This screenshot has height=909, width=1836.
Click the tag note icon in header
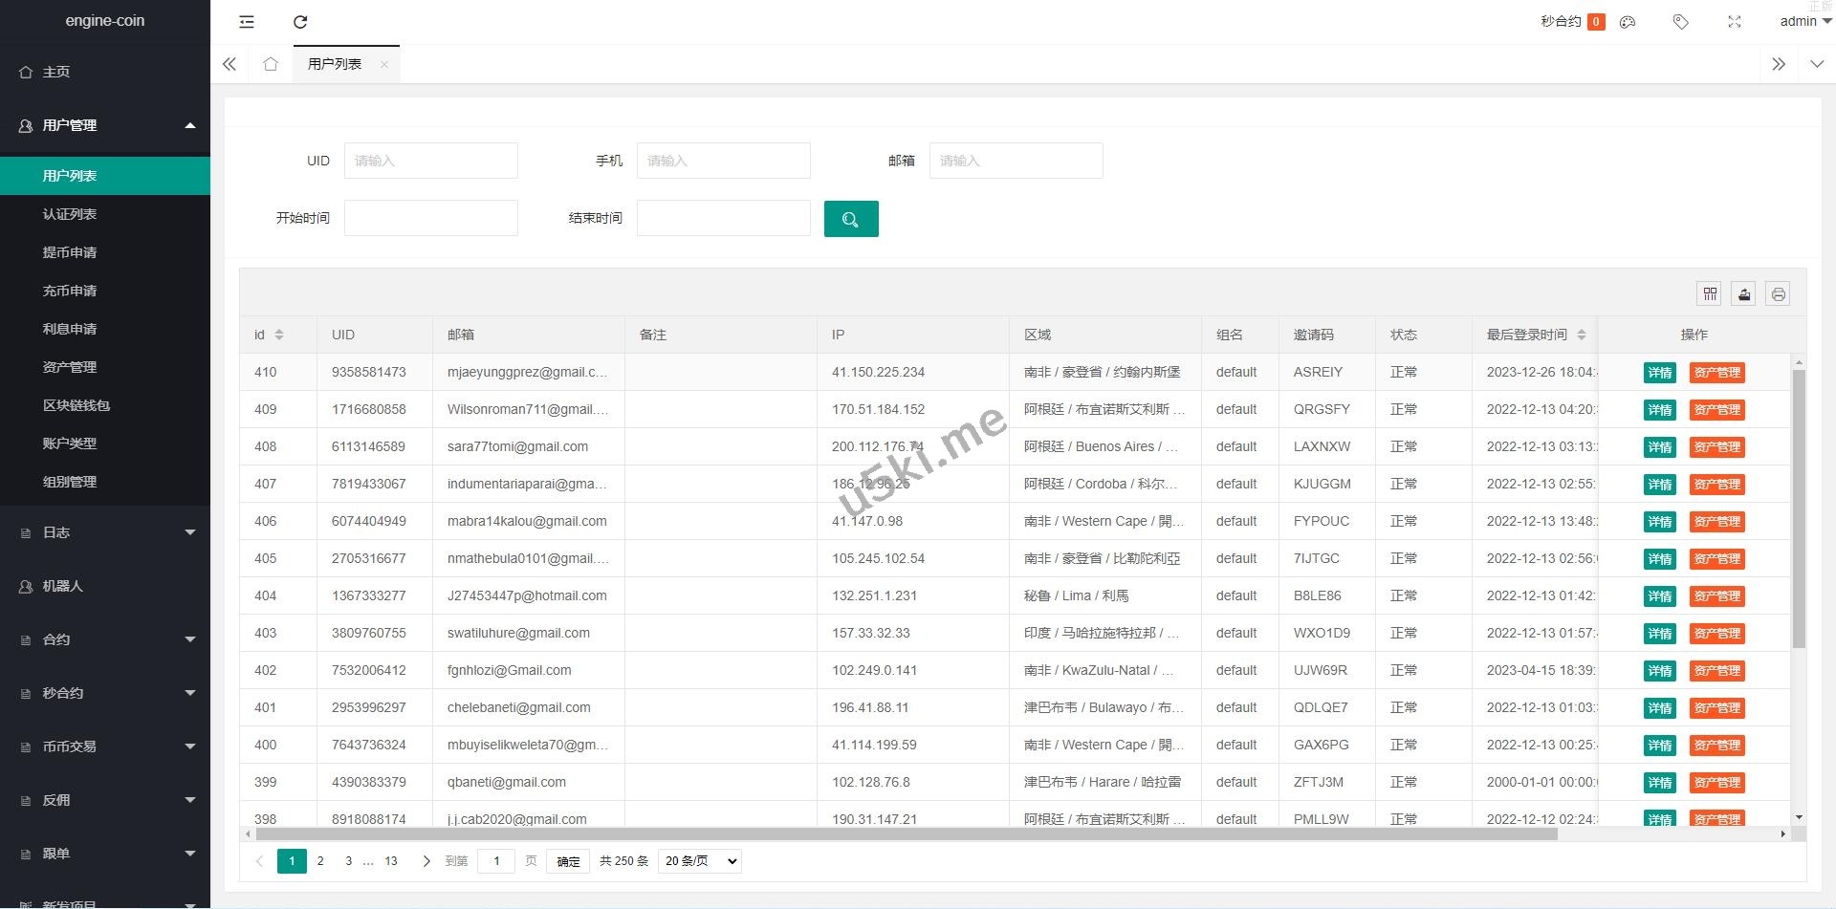1680,22
